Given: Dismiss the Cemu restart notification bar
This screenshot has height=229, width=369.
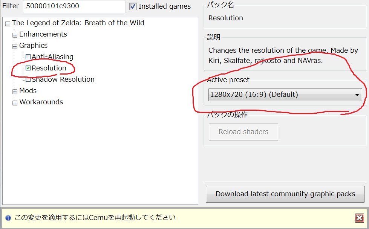Looking at the screenshot, I should [x=359, y=218].
